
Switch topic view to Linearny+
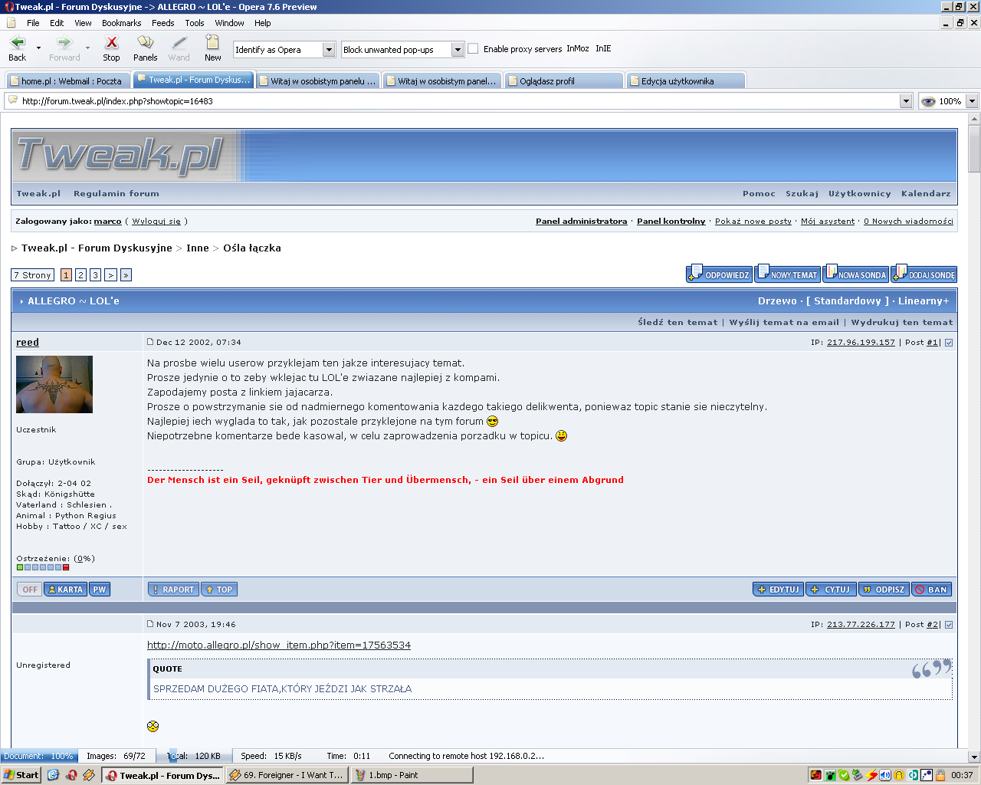coord(924,301)
